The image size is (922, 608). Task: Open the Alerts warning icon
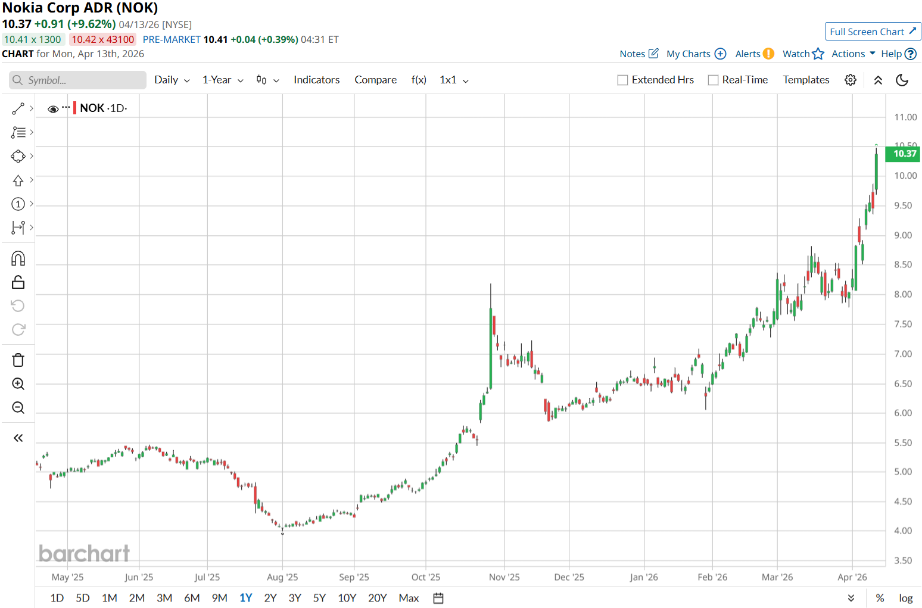[768, 54]
